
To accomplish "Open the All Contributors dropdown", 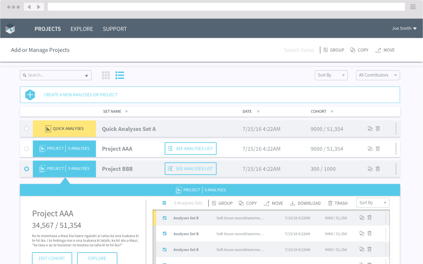I will tap(378, 75).
